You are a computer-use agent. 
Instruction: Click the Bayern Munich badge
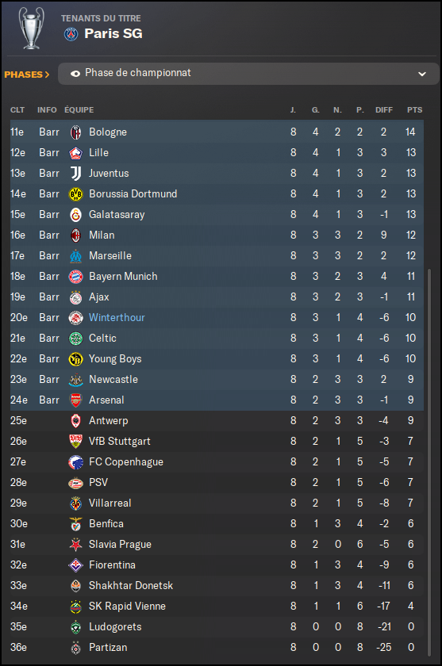75,277
